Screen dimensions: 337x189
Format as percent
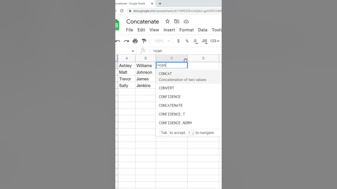pyautogui.click(x=187, y=41)
